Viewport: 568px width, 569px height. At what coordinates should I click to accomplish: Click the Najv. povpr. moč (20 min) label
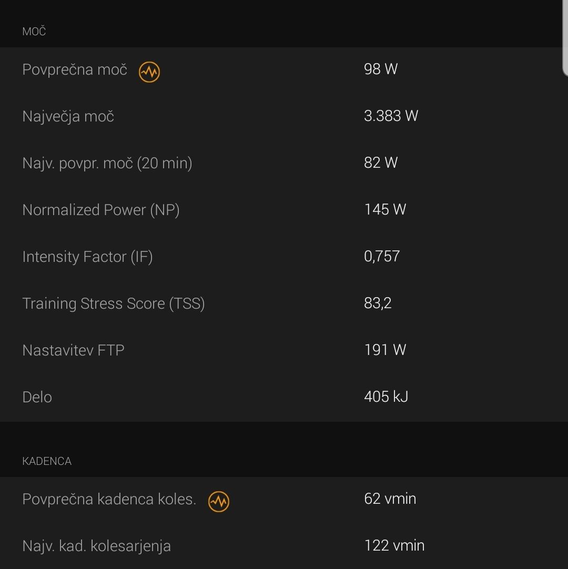(107, 163)
